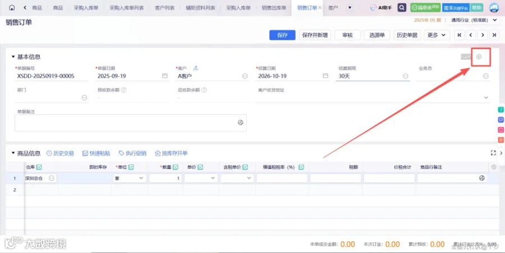Open the basic info settings gear
Viewport: 505px width, 253px height.
tap(479, 57)
